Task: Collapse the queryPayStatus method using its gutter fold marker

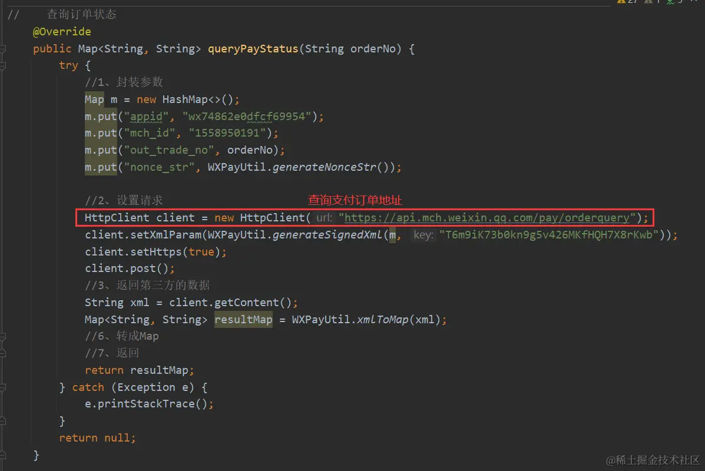Action: (x=2, y=48)
